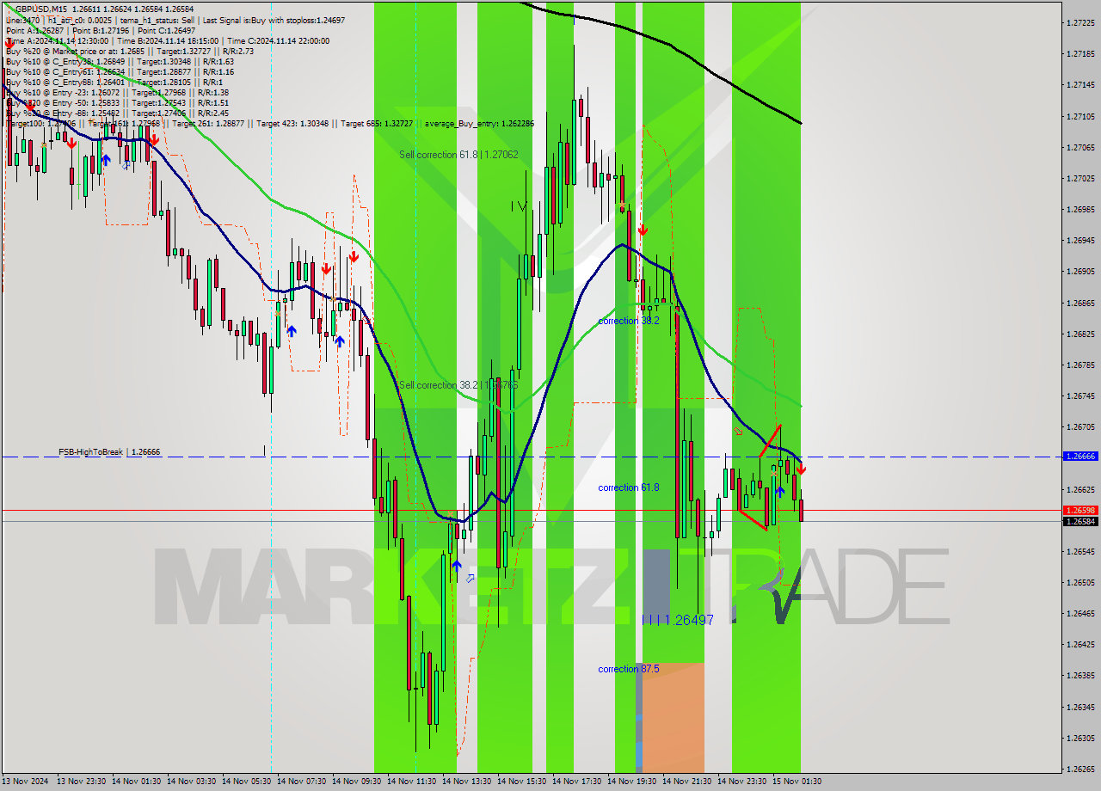Click the blue 'correction 38.2' label
The height and width of the screenshot is (791, 1101).
629,321
